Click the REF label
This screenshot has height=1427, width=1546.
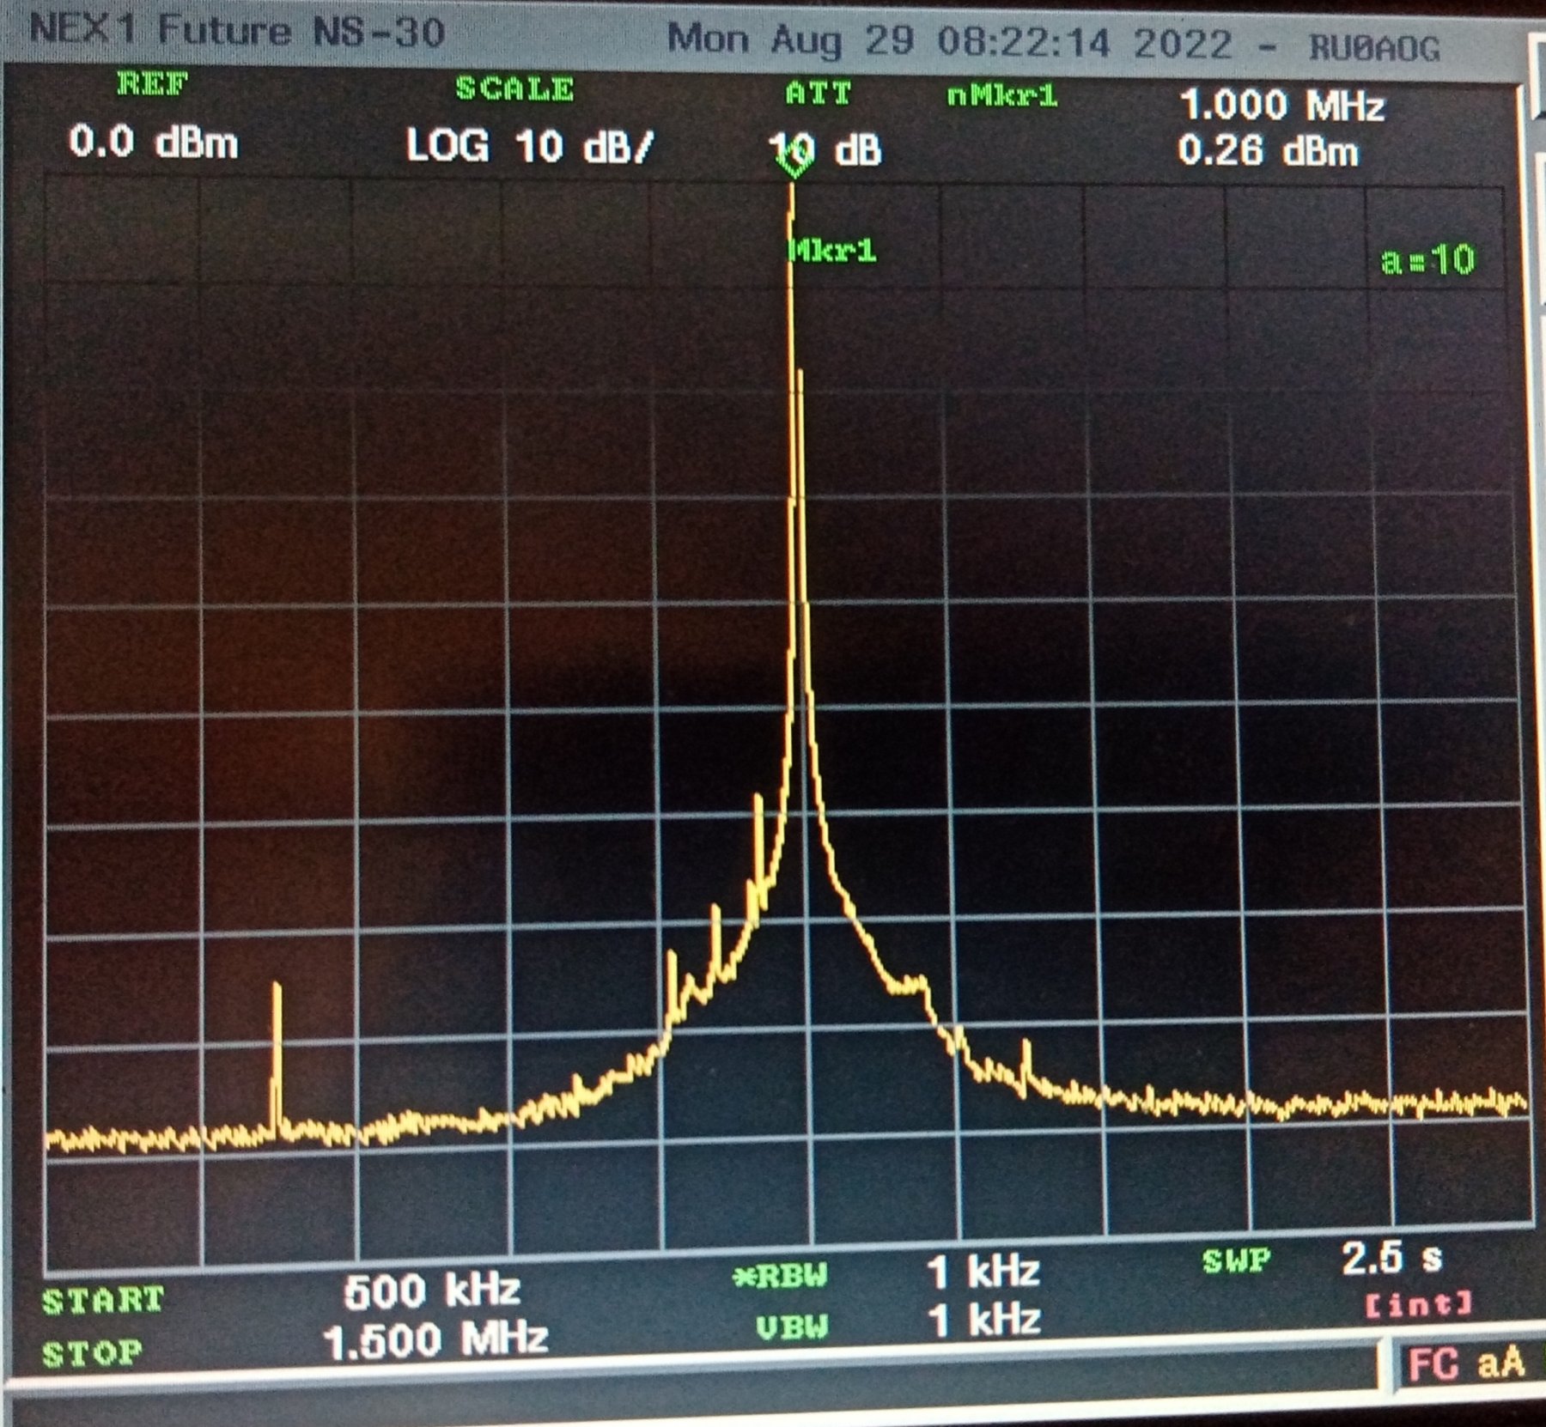(152, 84)
